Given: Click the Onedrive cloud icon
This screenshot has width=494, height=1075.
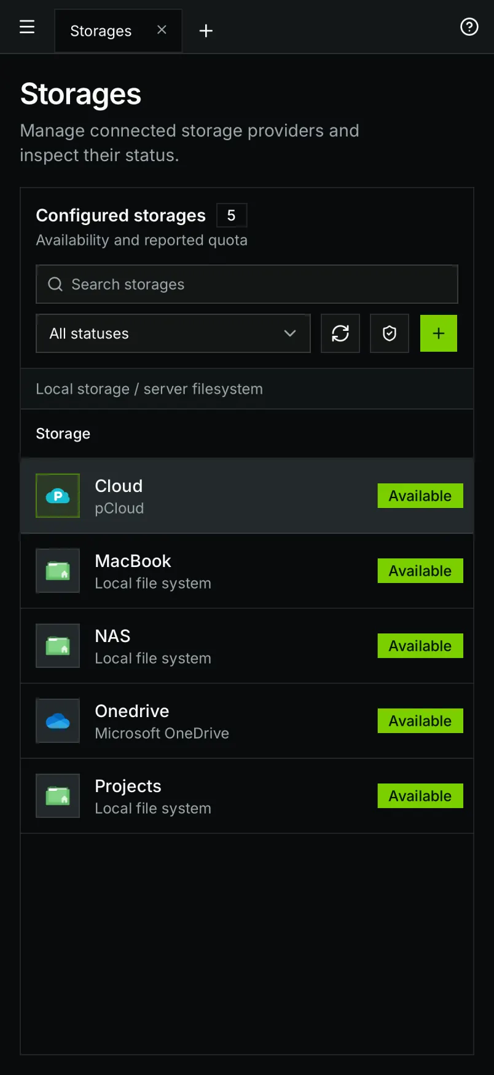Looking at the screenshot, I should pos(58,721).
